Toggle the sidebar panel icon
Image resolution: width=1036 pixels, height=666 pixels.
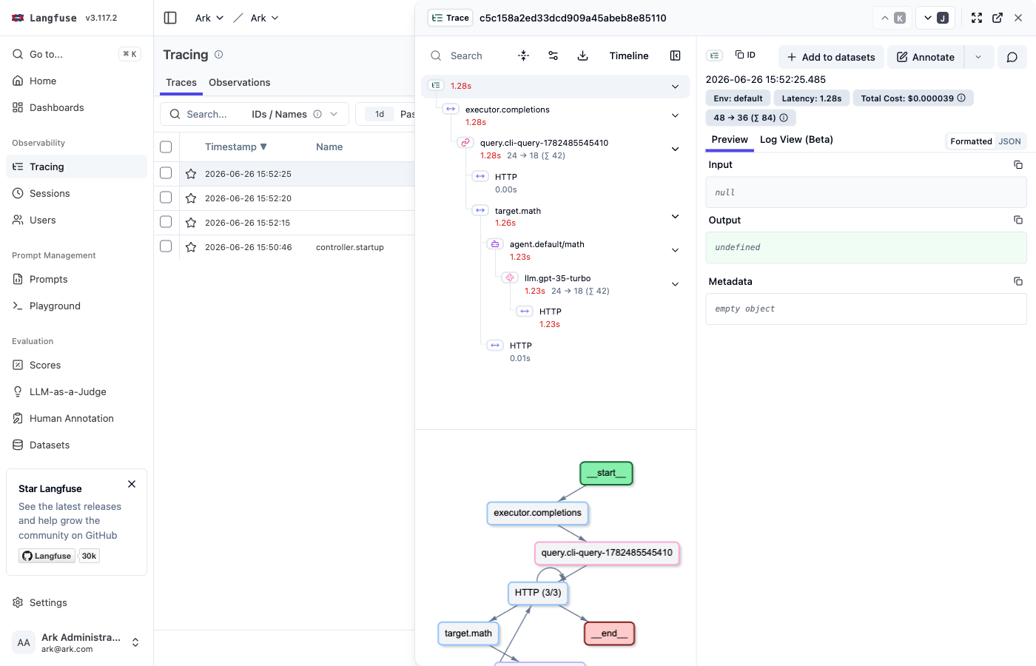tap(170, 18)
